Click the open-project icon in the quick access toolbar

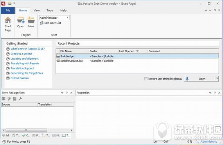pyautogui.click(x=10, y=4)
